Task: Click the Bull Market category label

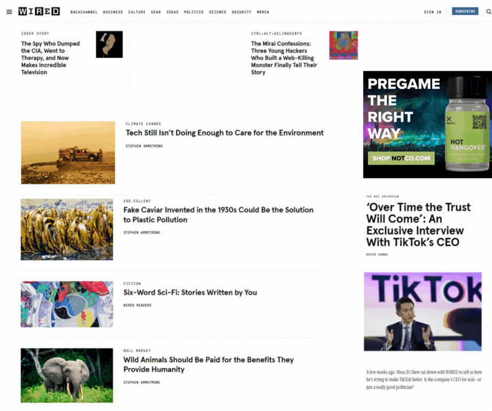Action: tap(137, 351)
